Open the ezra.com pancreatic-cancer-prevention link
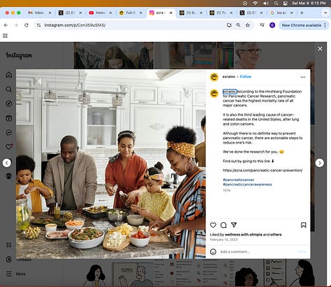The height and width of the screenshot is (287, 331). (x=263, y=170)
